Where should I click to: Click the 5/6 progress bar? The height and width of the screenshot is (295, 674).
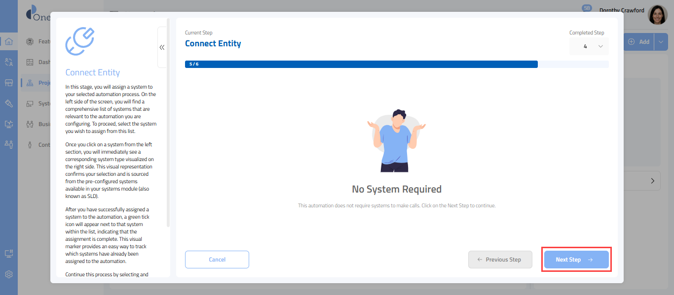pyautogui.click(x=361, y=64)
